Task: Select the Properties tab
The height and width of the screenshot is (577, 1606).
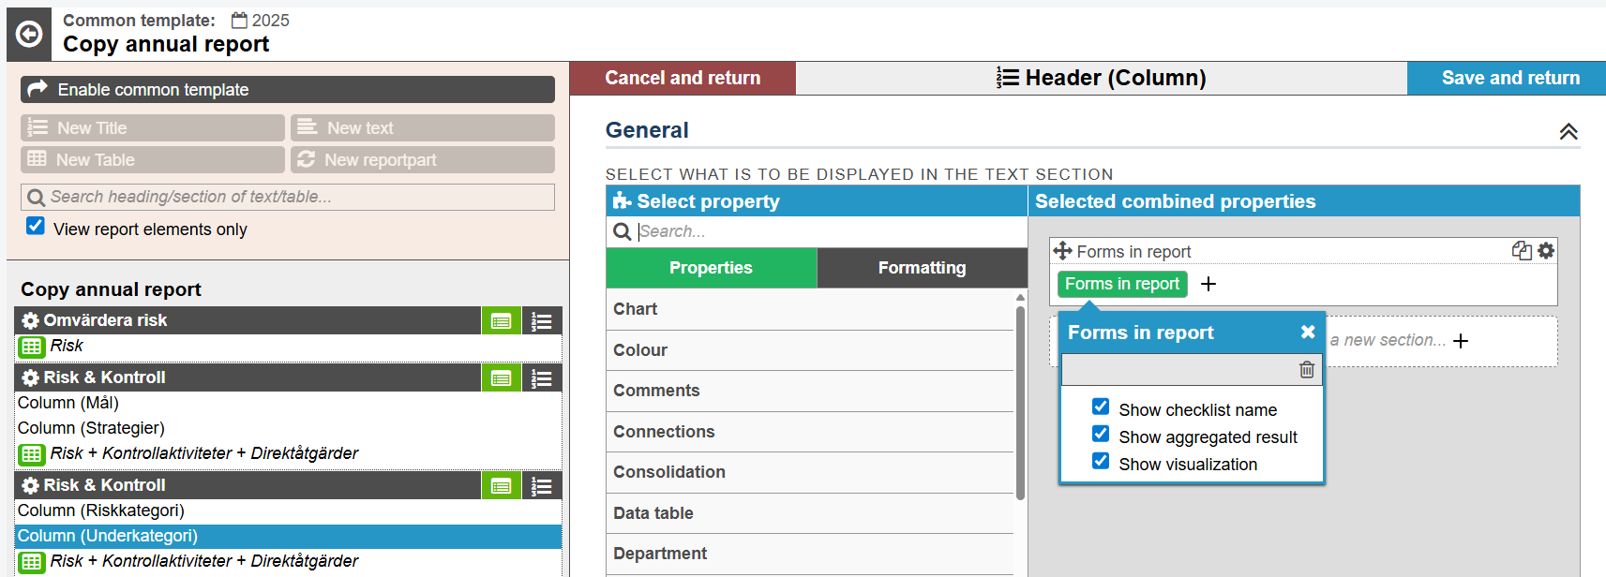Action: pos(711,268)
